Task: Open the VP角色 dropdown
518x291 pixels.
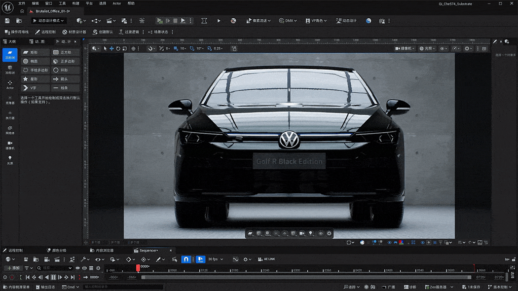Action: [316, 21]
